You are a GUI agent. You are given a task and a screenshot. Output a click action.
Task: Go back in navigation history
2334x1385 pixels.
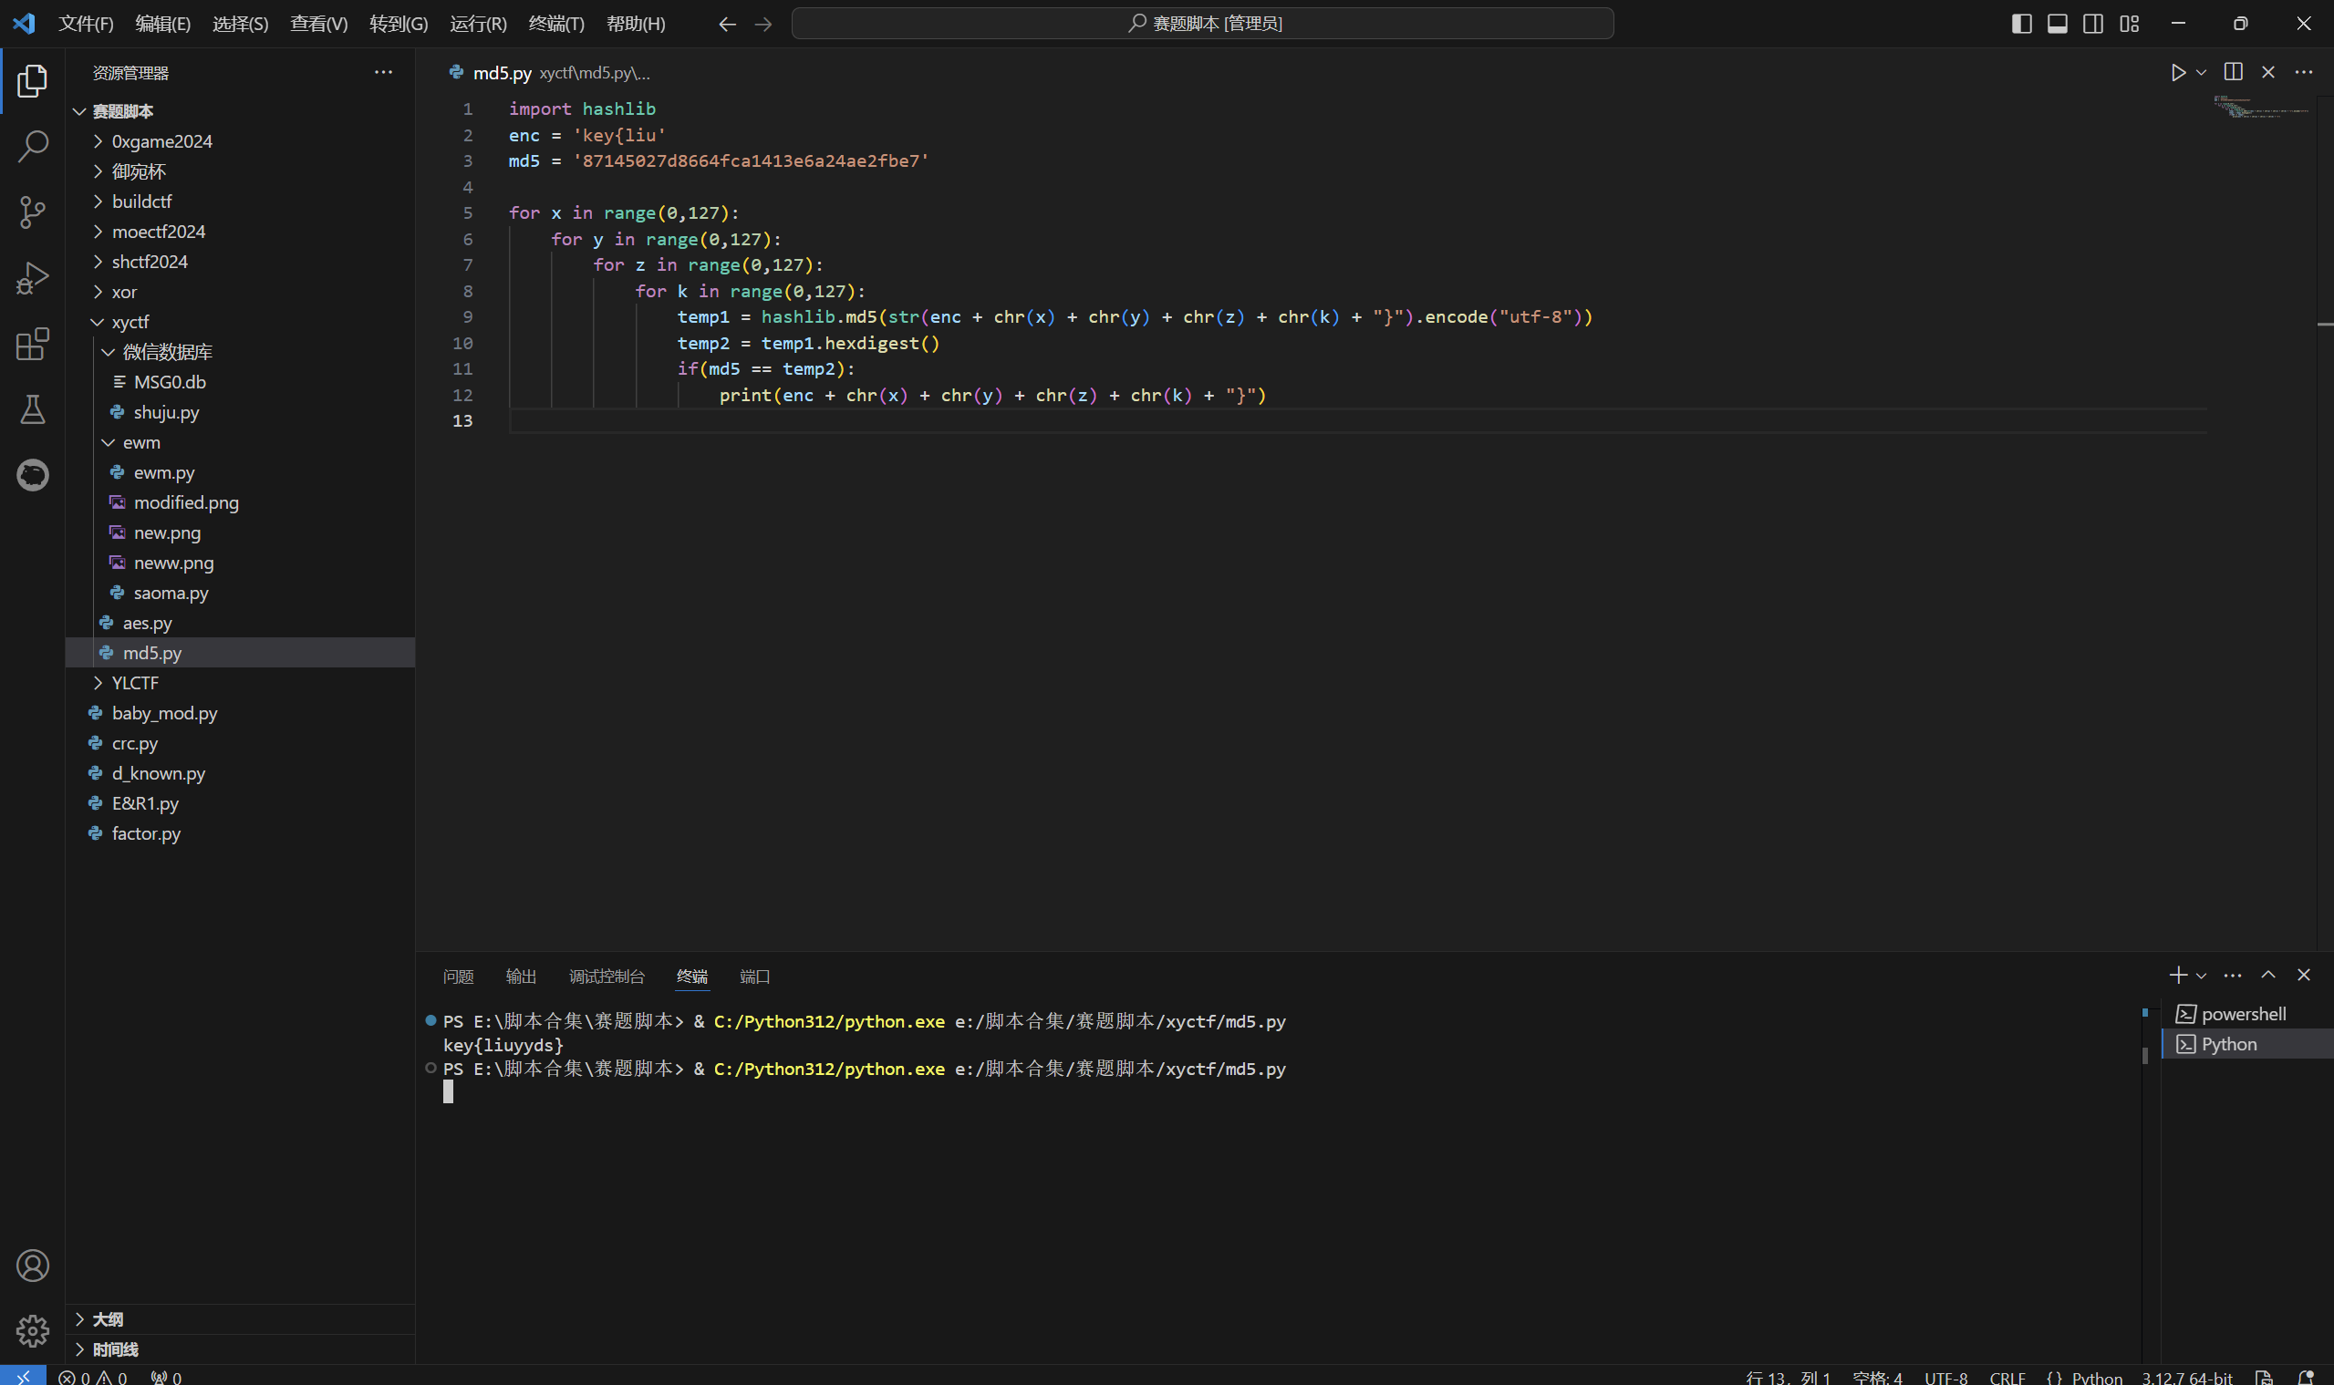(x=727, y=25)
